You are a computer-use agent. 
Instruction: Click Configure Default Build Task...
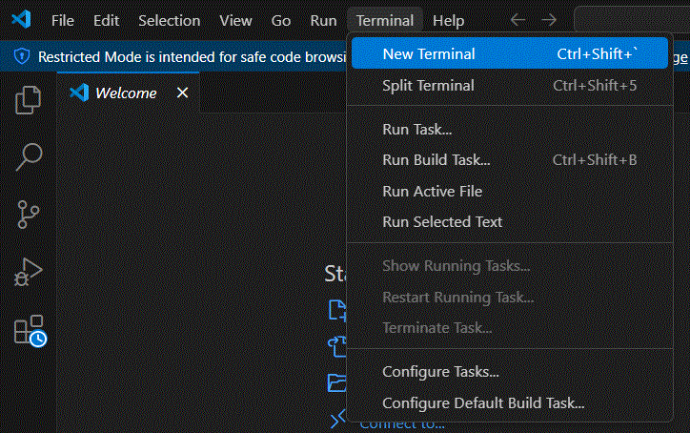pyautogui.click(x=483, y=402)
